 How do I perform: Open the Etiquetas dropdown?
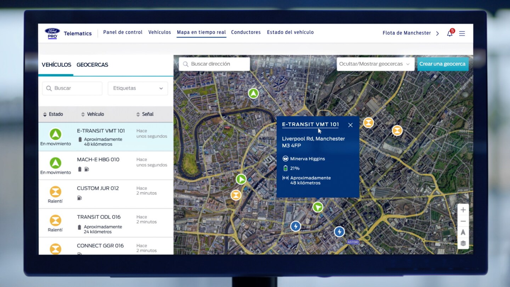tap(137, 88)
